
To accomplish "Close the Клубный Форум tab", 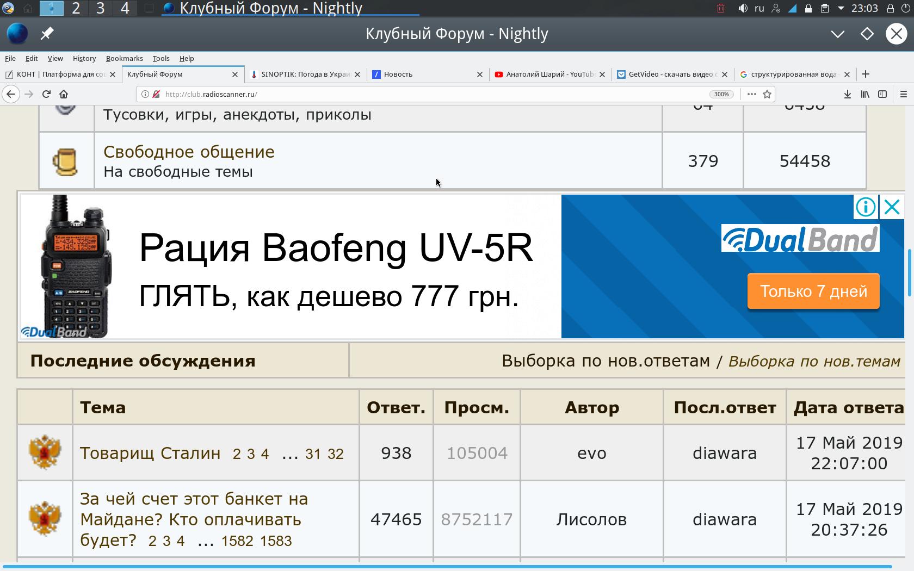I will click(235, 75).
